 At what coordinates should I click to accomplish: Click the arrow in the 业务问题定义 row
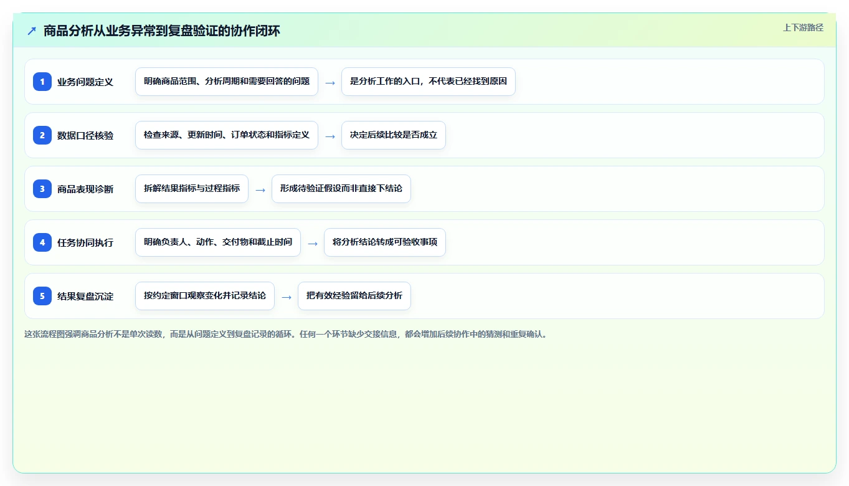330,82
